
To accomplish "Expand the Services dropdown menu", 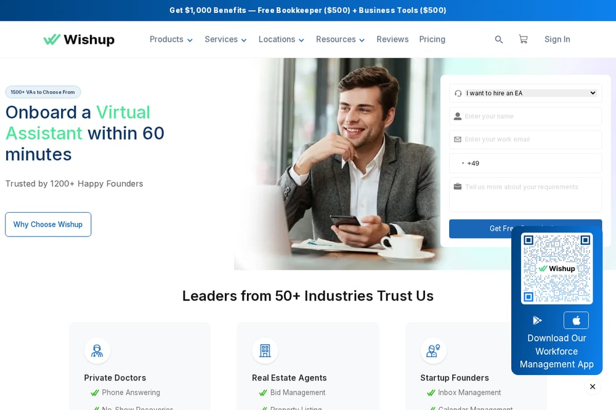I will click(225, 39).
